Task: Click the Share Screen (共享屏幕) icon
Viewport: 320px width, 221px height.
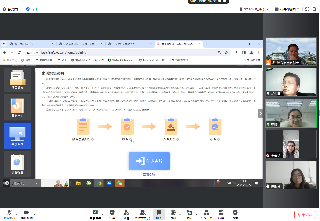Action: click(x=95, y=215)
